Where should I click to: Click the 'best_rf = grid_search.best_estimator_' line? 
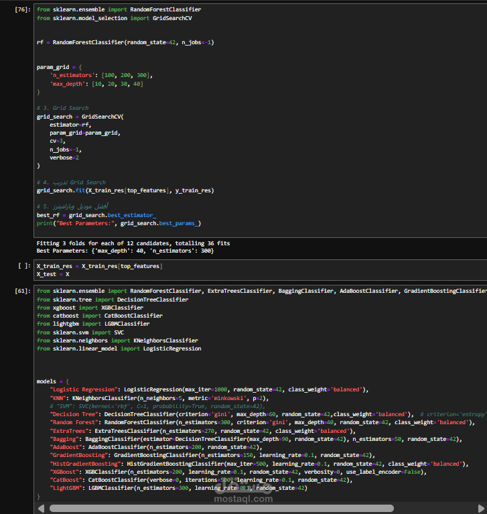pos(96,215)
